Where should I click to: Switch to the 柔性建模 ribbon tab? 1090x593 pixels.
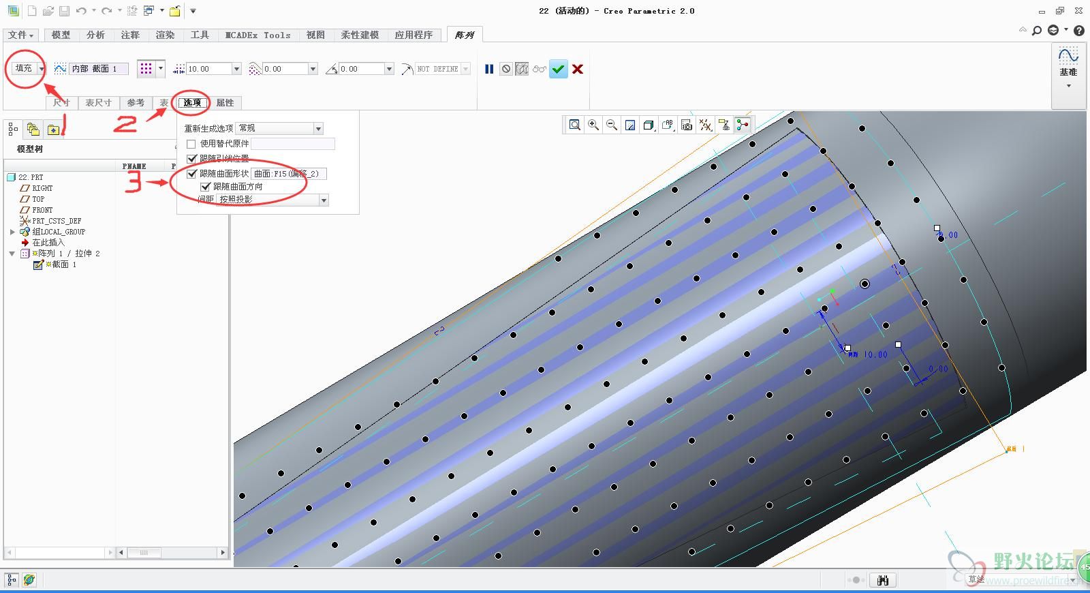[x=360, y=35]
